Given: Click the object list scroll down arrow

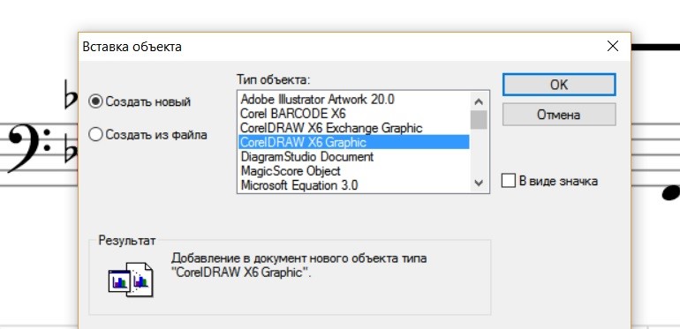Looking at the screenshot, I should coord(479,183).
